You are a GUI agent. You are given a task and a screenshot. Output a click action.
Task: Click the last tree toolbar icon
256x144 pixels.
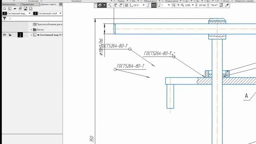point(31,9)
